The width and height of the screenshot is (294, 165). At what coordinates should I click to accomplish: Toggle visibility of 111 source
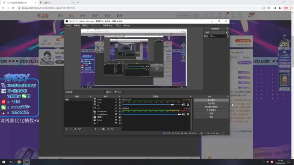116,108
